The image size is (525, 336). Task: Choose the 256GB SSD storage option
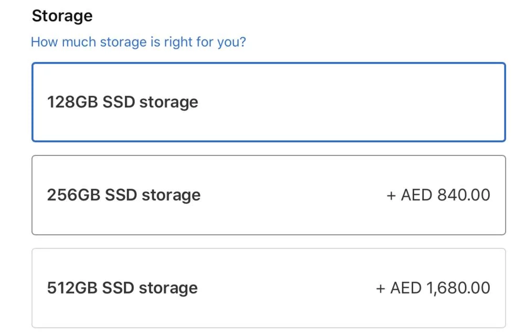268,195
